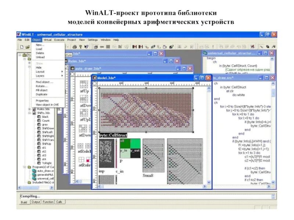
Task: Select the ShiftUp object in tree
Action: pyautogui.click(x=47, y=144)
